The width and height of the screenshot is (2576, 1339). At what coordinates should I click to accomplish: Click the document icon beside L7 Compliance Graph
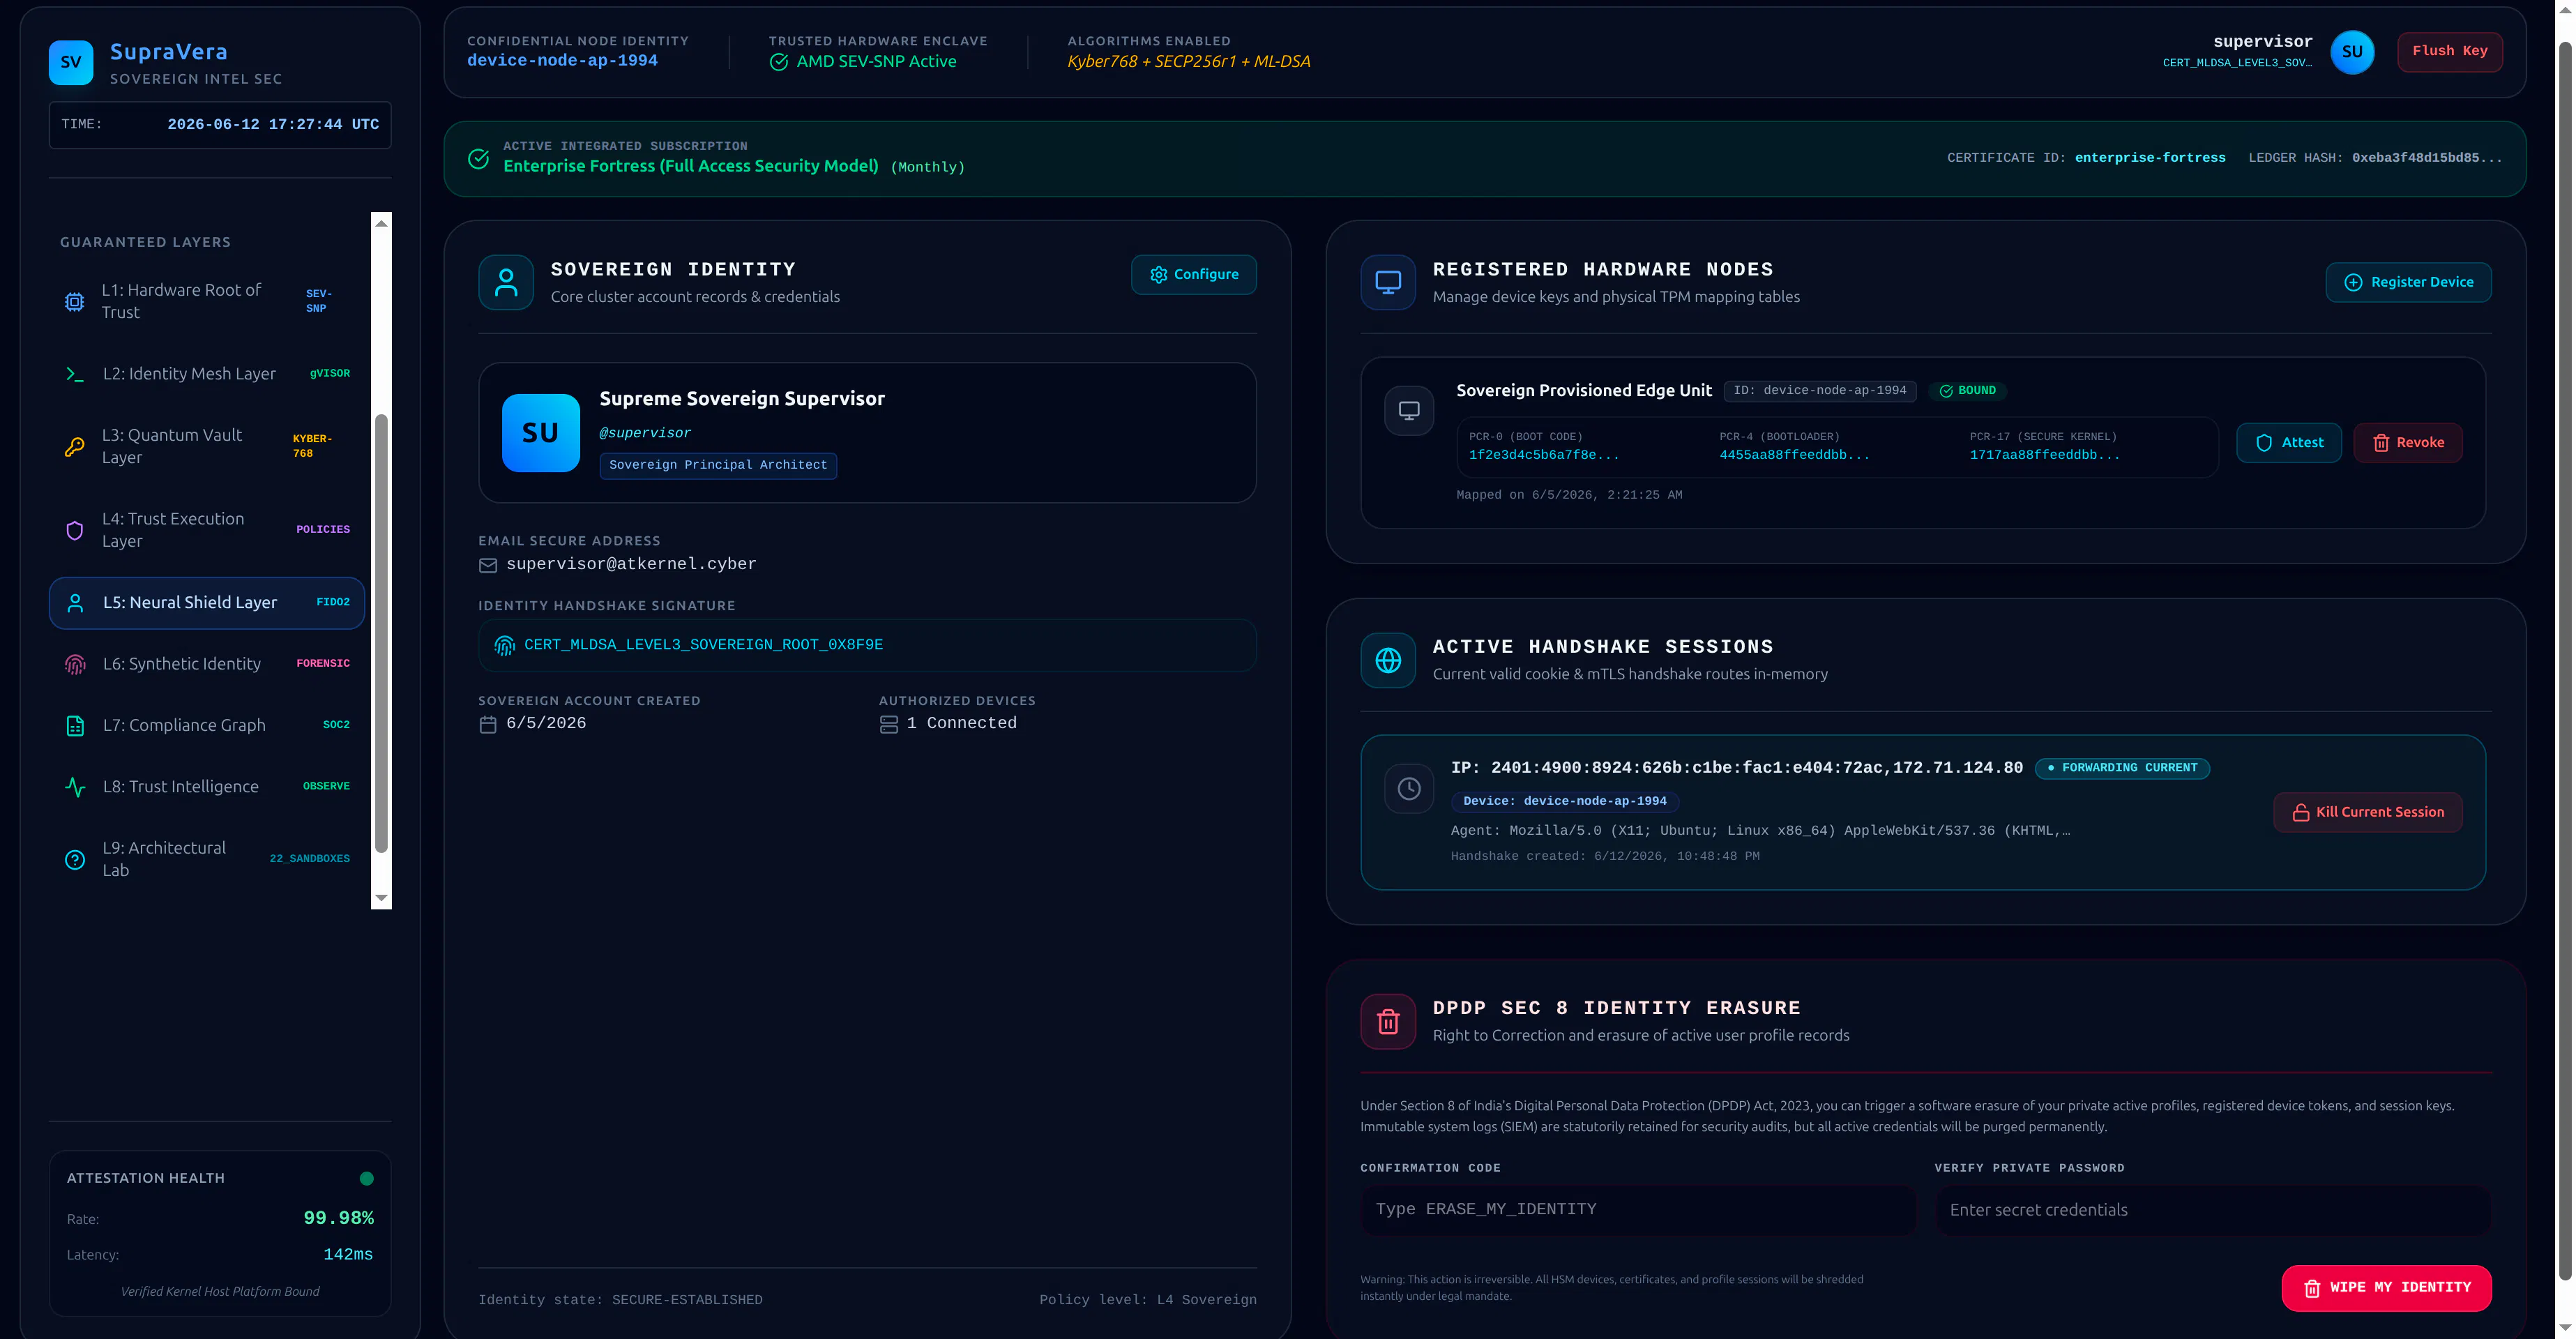75,726
